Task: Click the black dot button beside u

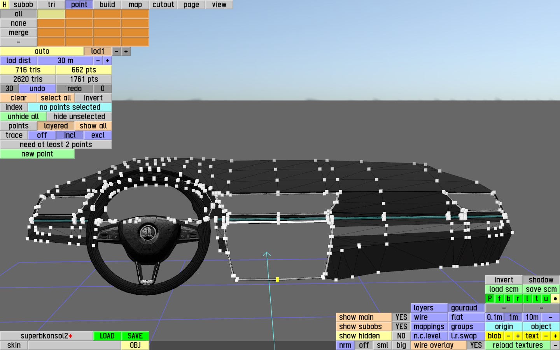Action: coord(555,299)
